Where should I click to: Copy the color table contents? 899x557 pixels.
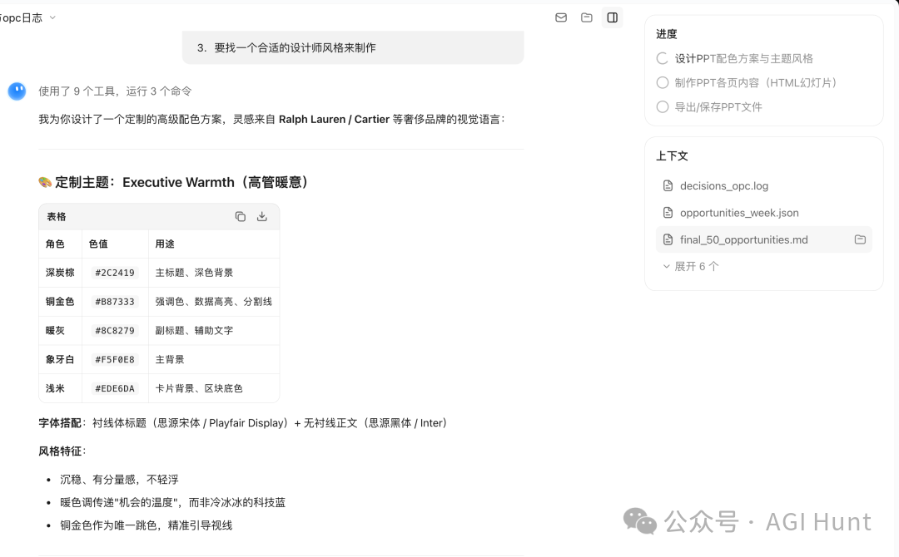click(x=241, y=216)
